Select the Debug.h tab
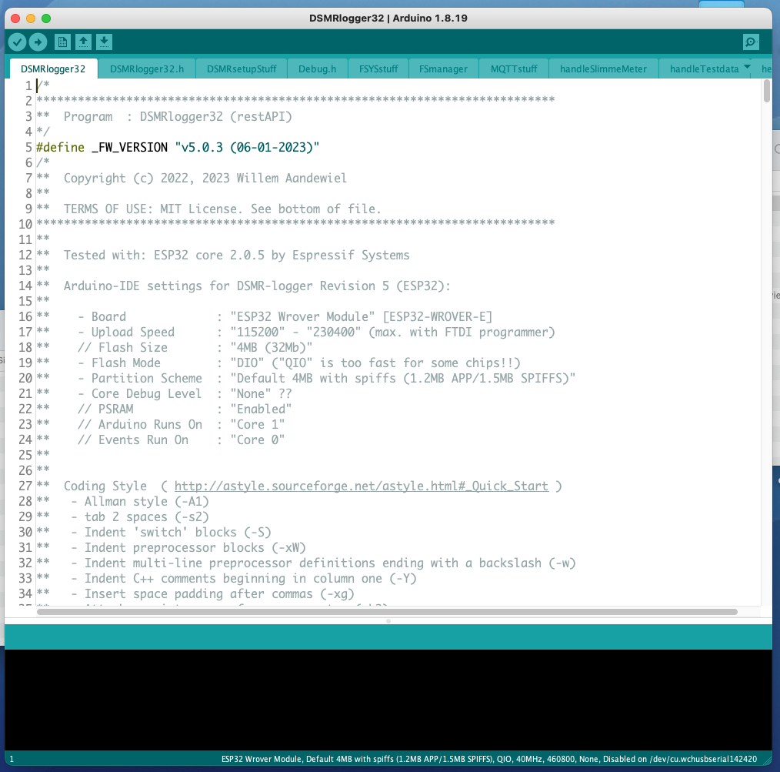This screenshot has height=772, width=780. (317, 69)
